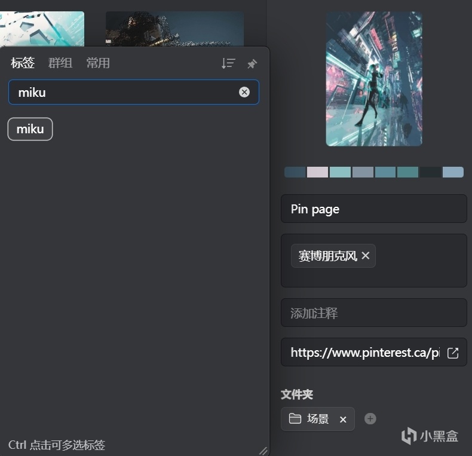Open the cyberpunk preview image

tap(374, 79)
